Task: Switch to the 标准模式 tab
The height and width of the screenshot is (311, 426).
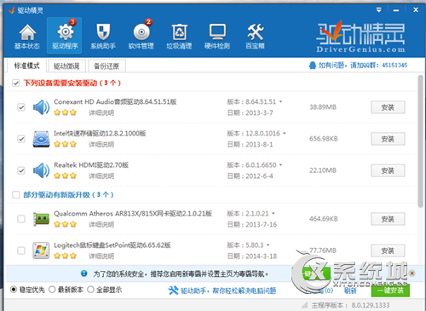Action: pos(26,66)
